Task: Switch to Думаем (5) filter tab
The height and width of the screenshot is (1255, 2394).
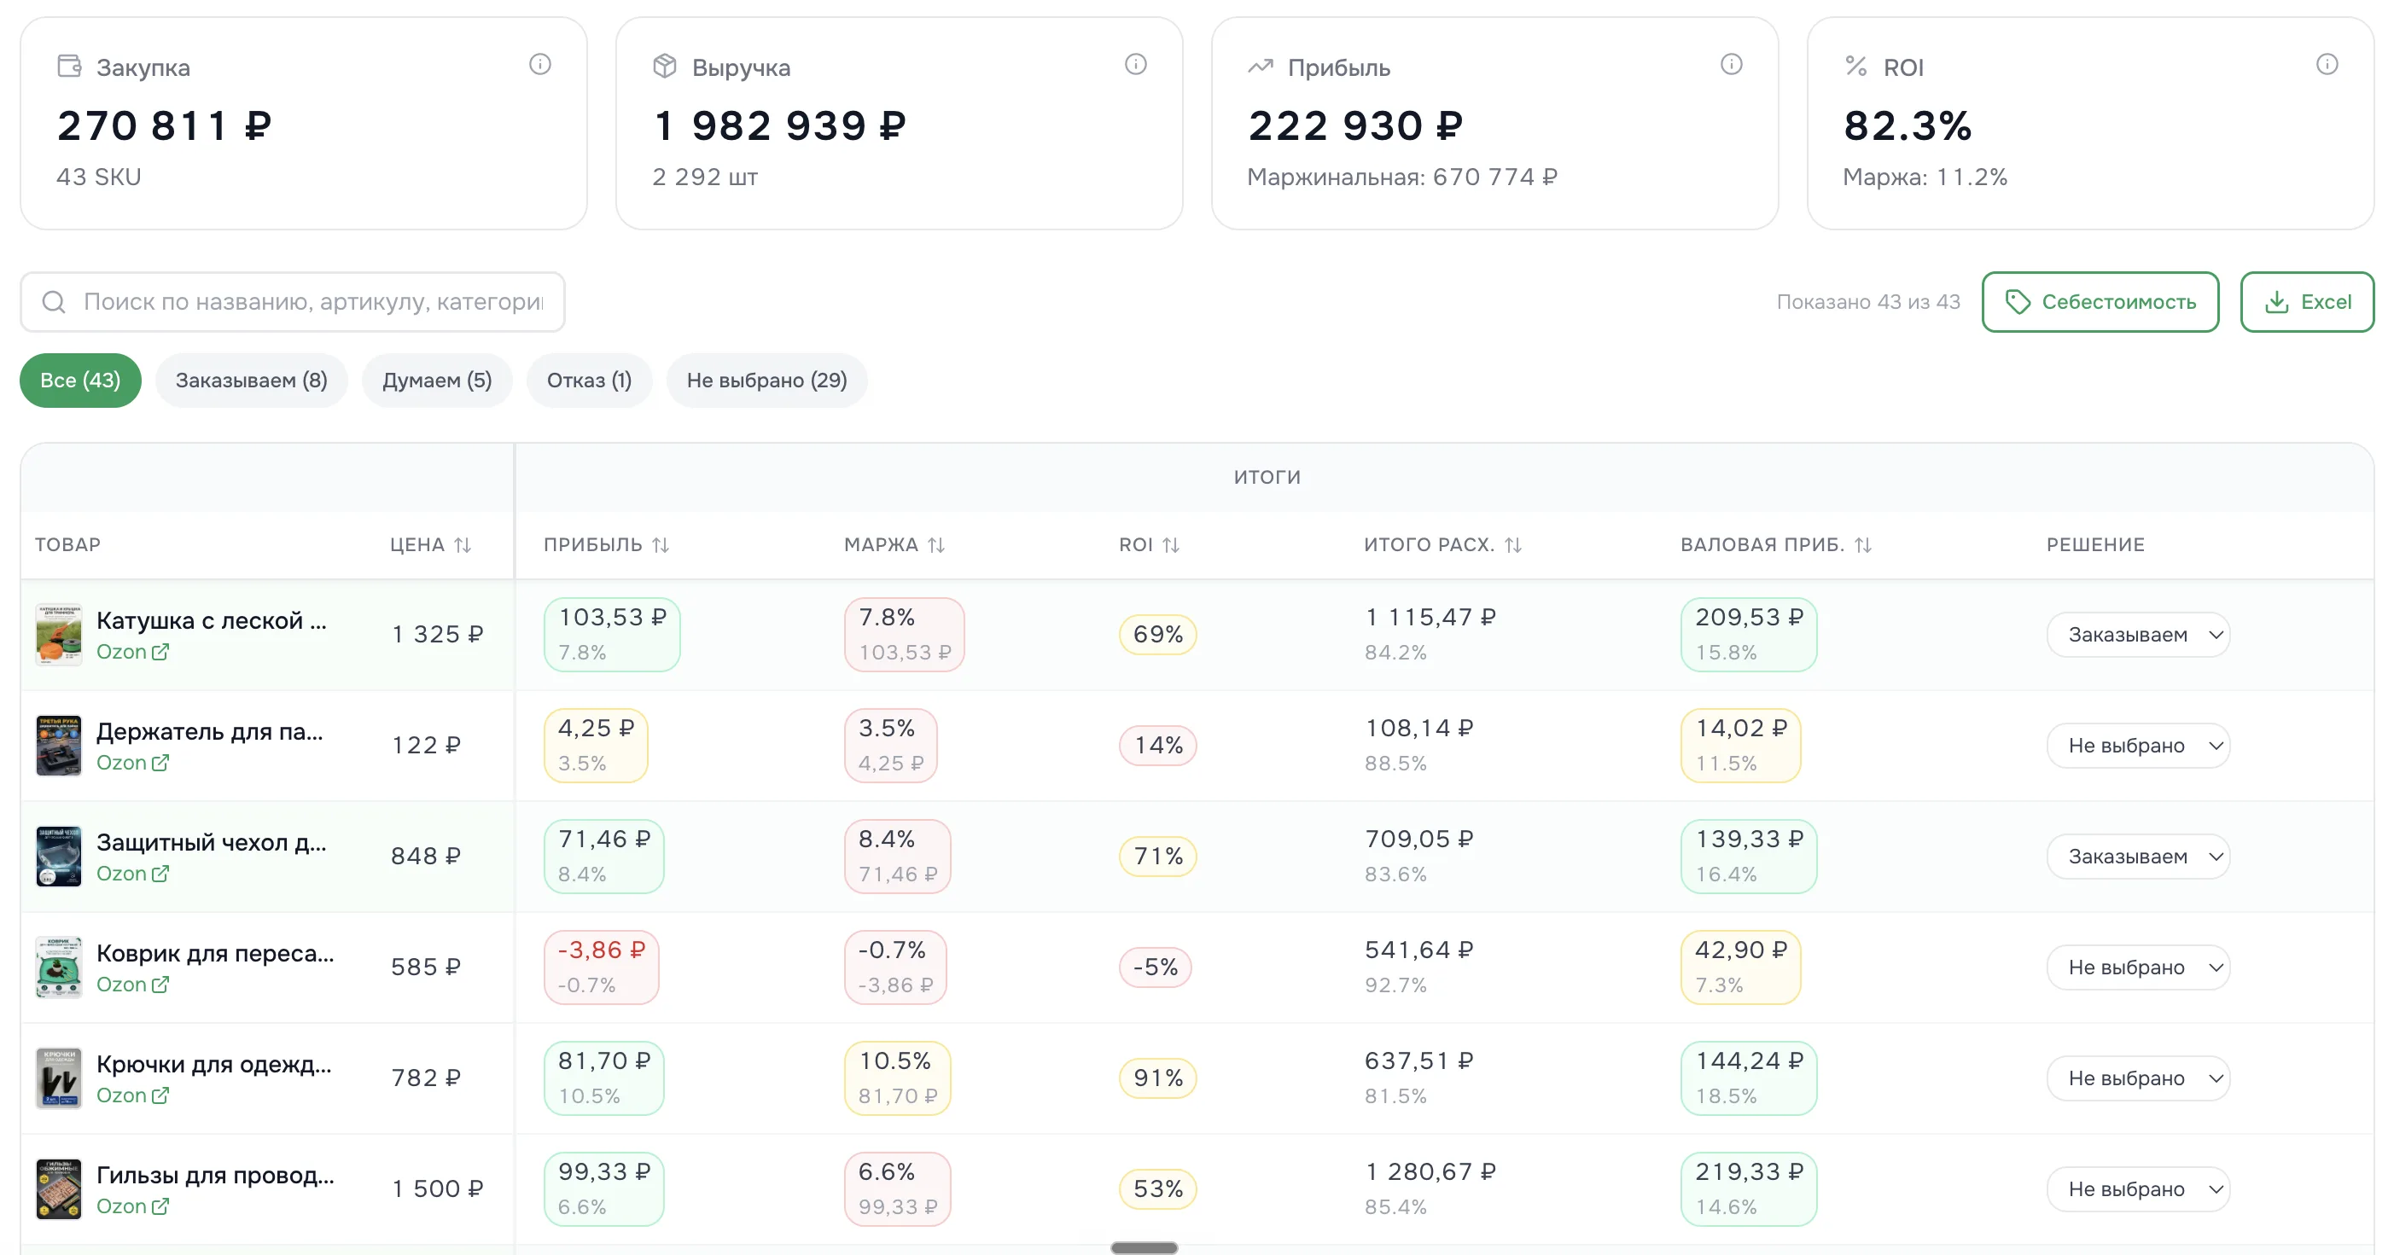Action: coord(437,380)
